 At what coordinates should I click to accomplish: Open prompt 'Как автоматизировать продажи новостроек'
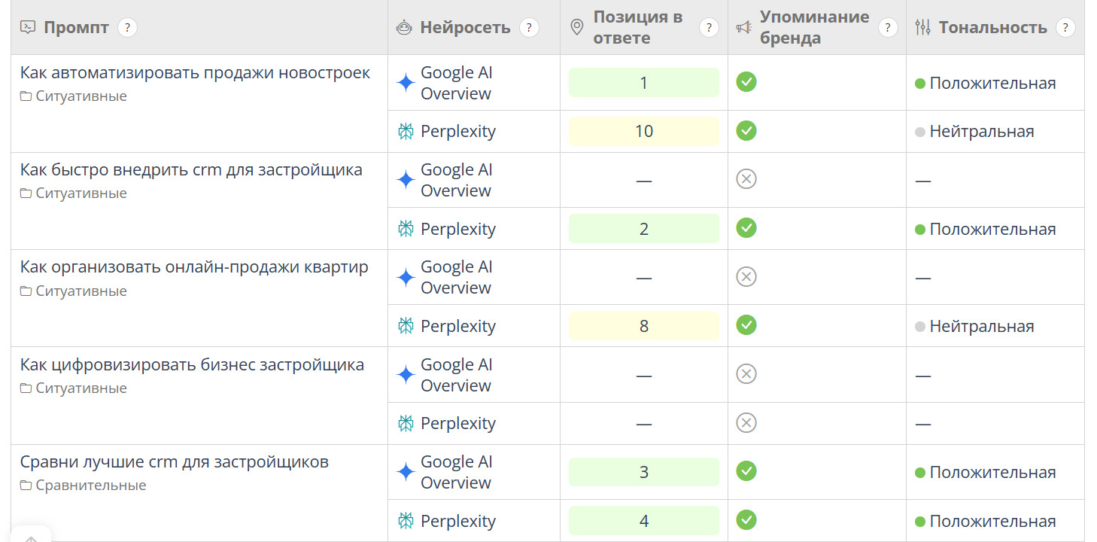(x=195, y=73)
